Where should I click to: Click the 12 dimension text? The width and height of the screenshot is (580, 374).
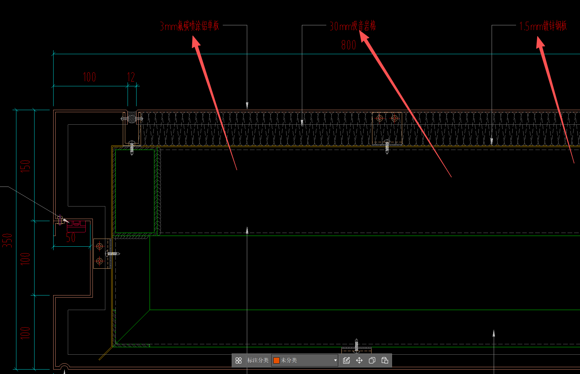coord(131,77)
